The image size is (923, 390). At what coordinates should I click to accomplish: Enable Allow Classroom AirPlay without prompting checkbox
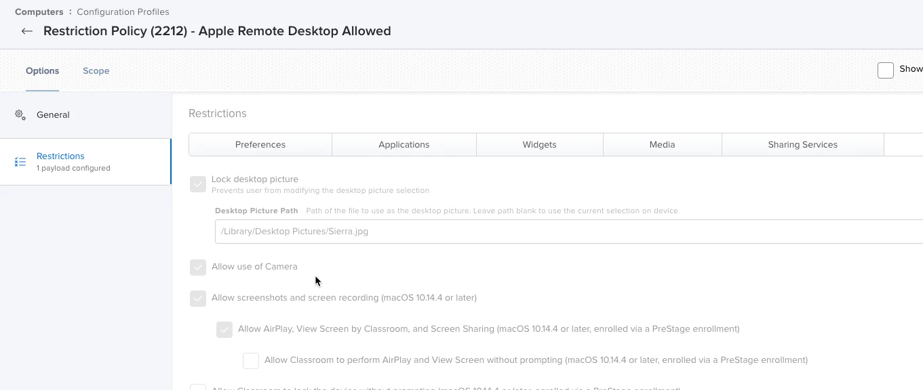[251, 360]
